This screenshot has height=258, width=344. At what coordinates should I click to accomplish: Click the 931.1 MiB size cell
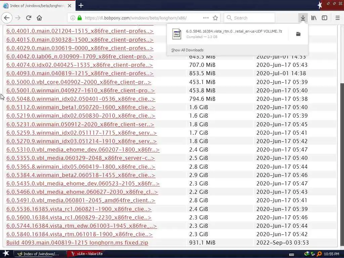(202, 243)
